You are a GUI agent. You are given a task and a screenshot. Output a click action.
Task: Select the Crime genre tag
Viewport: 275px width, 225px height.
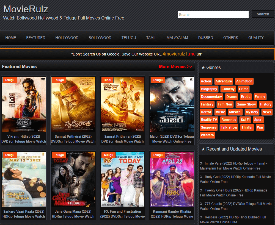click(x=244, y=89)
